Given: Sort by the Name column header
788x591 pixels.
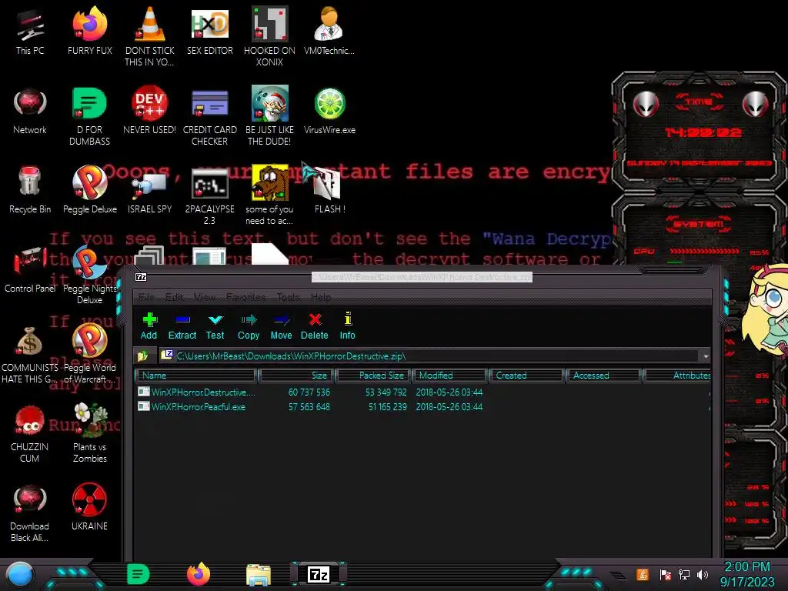Looking at the screenshot, I should point(196,376).
